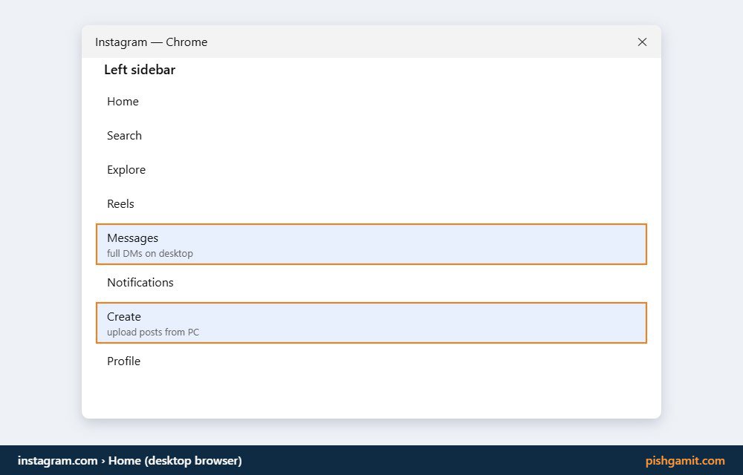Open Messages in the sidebar

coord(371,244)
